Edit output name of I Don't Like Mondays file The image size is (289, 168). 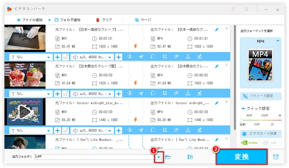pos(217,140)
